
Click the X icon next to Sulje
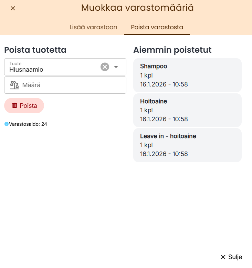(223, 257)
